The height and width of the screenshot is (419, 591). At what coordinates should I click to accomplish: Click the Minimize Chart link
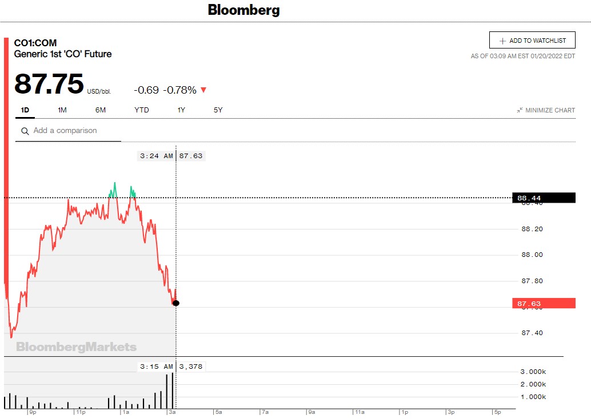tap(550, 110)
